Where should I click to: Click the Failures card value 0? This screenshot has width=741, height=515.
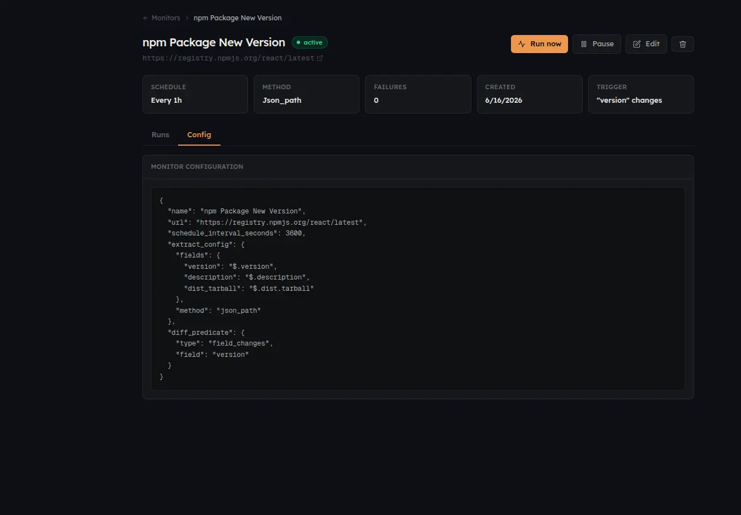tap(376, 101)
